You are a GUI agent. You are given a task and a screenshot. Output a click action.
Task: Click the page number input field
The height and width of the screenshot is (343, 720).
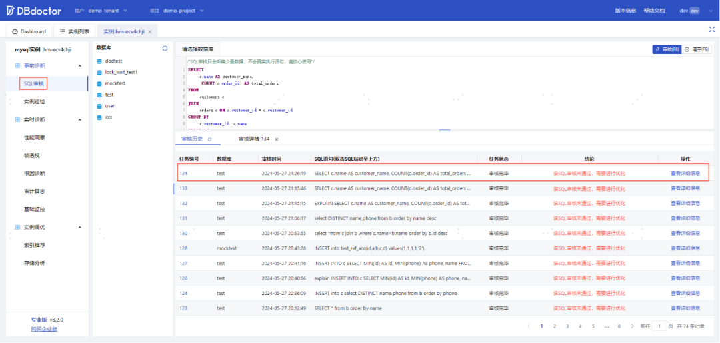pyautogui.click(x=659, y=326)
